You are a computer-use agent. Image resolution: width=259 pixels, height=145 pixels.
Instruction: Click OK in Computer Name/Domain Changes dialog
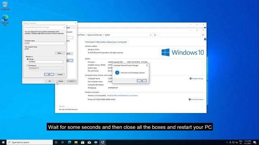[x=49, y=75]
